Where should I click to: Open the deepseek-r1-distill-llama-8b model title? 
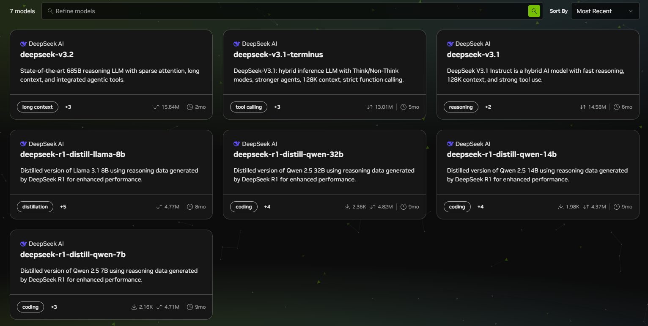73,154
